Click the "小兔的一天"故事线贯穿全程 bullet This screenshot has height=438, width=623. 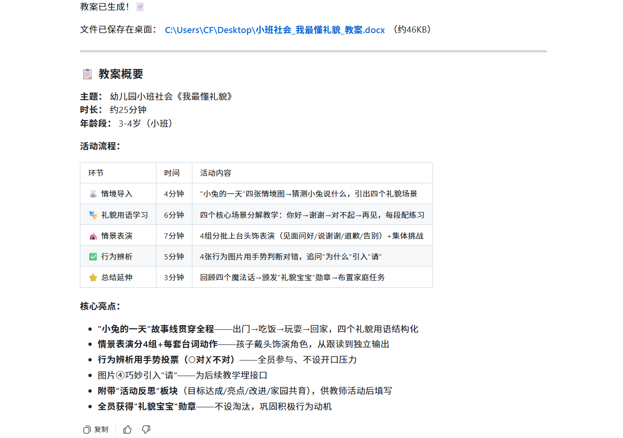coord(258,329)
